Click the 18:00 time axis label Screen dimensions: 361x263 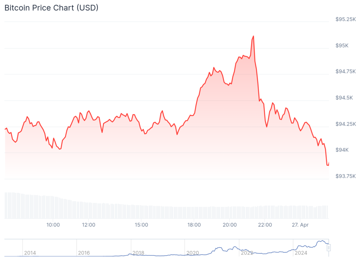click(x=194, y=225)
